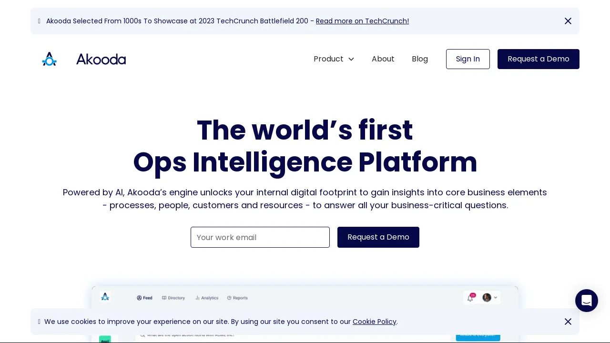
Task: Expand the Product dropdown menu
Action: tap(334, 59)
